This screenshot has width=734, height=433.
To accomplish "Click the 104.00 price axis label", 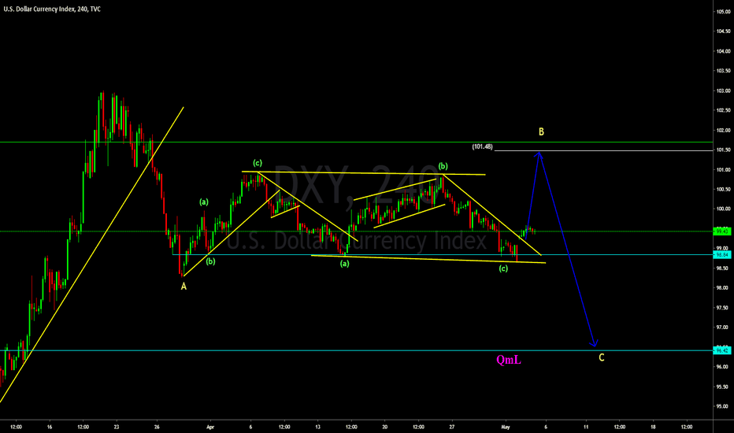I will coord(723,51).
